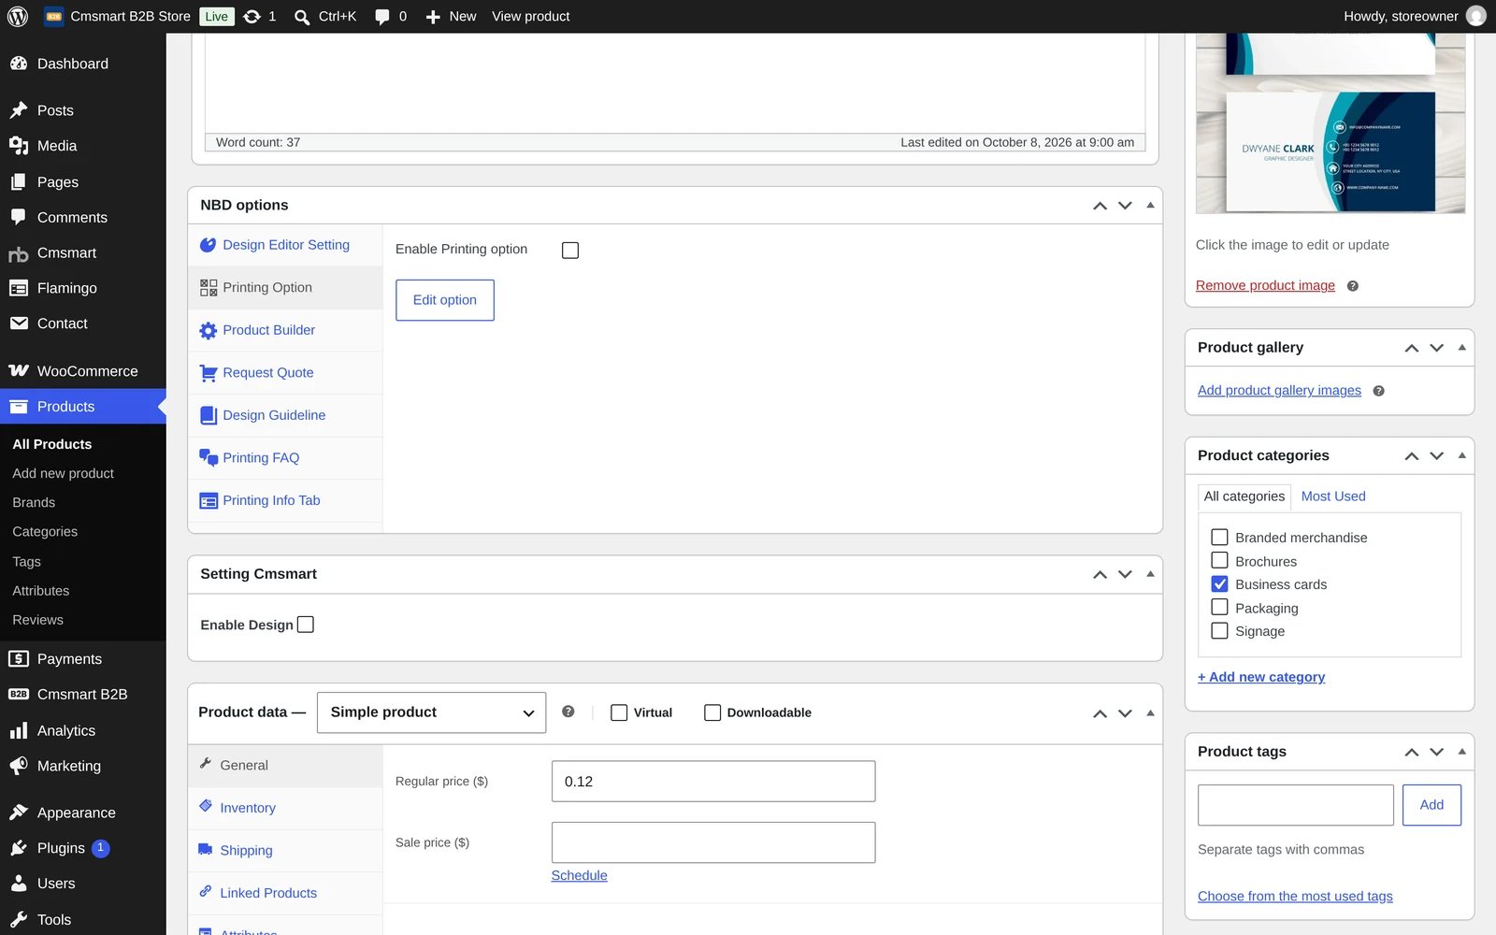Switch to Design Editor Setting tab
Screen dimensions: 1496x935
pos(285,245)
